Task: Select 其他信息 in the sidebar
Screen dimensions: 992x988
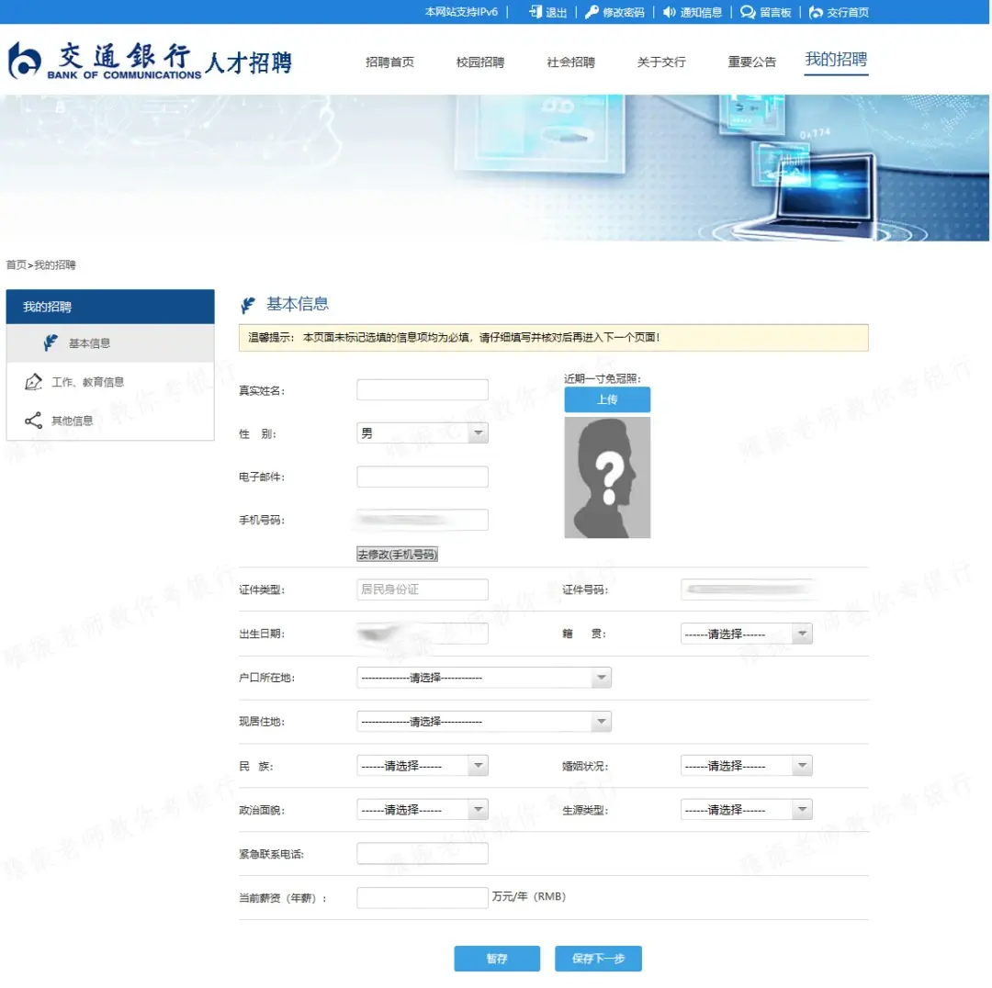Action: 110,420
